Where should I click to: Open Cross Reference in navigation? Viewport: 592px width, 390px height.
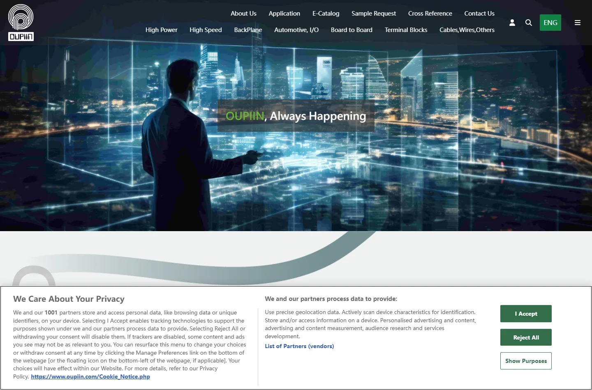[430, 14]
